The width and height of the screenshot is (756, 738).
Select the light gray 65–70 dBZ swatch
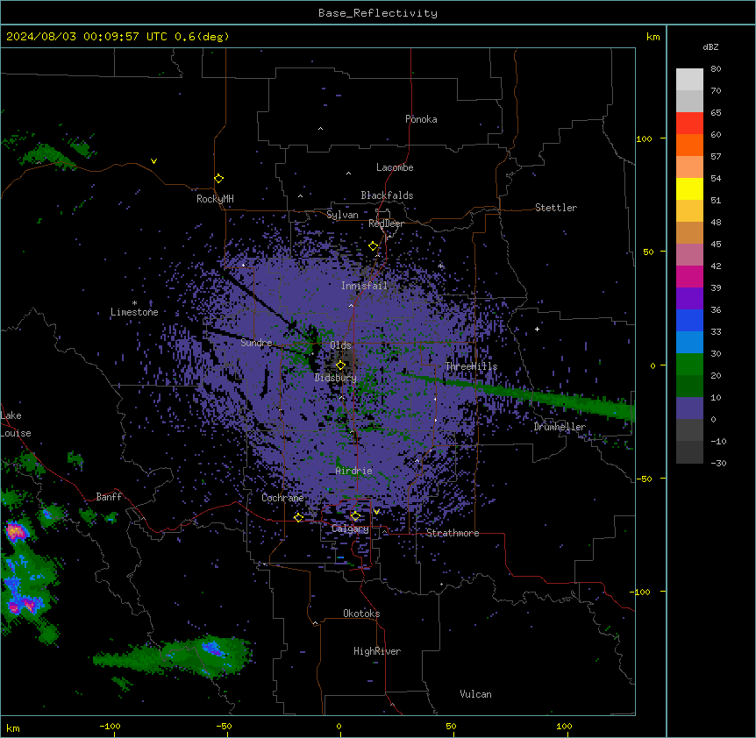click(x=689, y=101)
